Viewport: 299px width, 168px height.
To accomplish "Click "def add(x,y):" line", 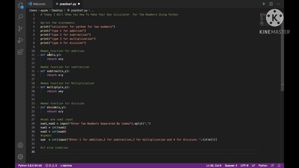I will [51, 55].
